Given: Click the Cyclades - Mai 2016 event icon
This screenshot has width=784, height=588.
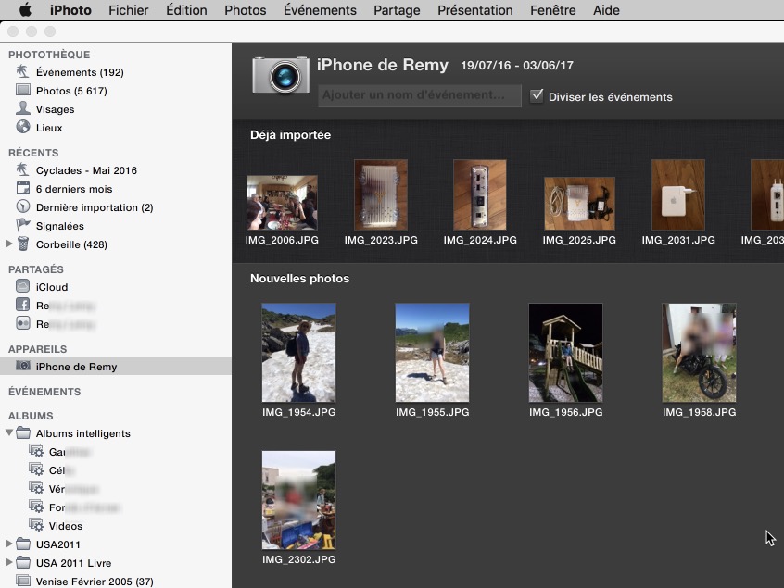Looking at the screenshot, I should pyautogui.click(x=22, y=169).
